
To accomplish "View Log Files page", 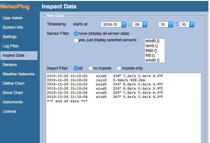I will pos(10,46).
